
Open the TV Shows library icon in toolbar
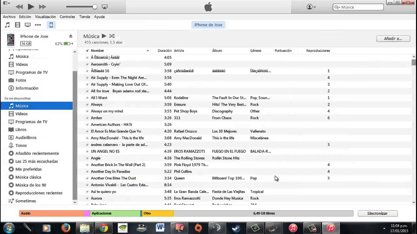coord(28,25)
